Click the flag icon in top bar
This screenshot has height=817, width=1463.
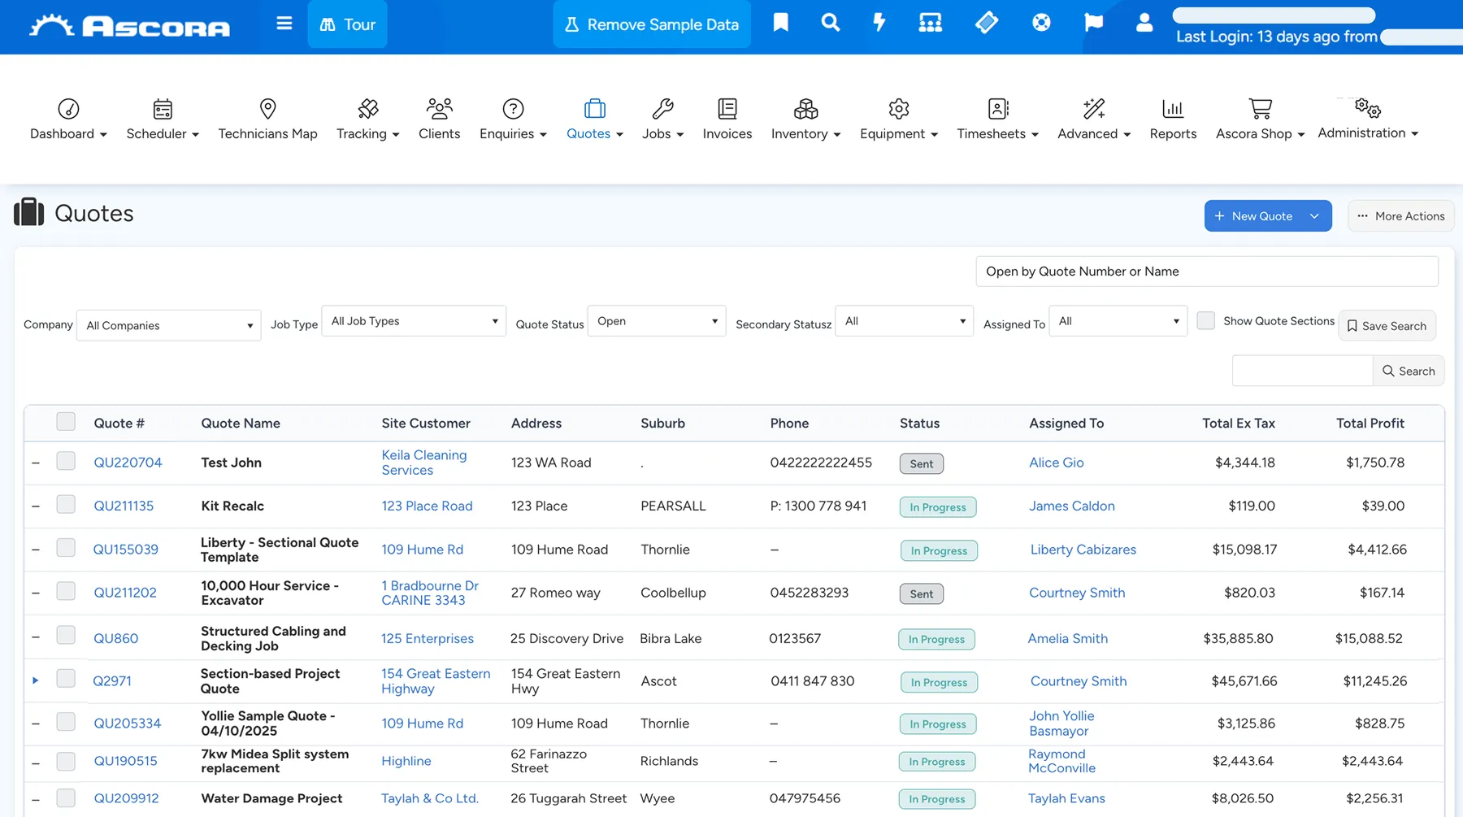coord(1094,23)
